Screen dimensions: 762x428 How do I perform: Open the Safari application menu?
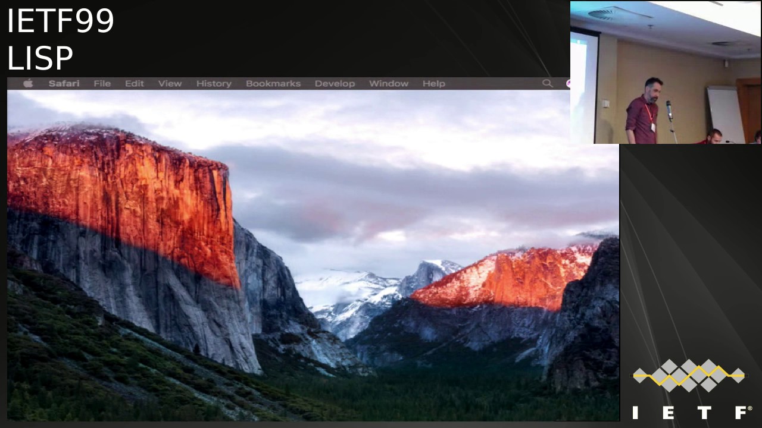[64, 83]
